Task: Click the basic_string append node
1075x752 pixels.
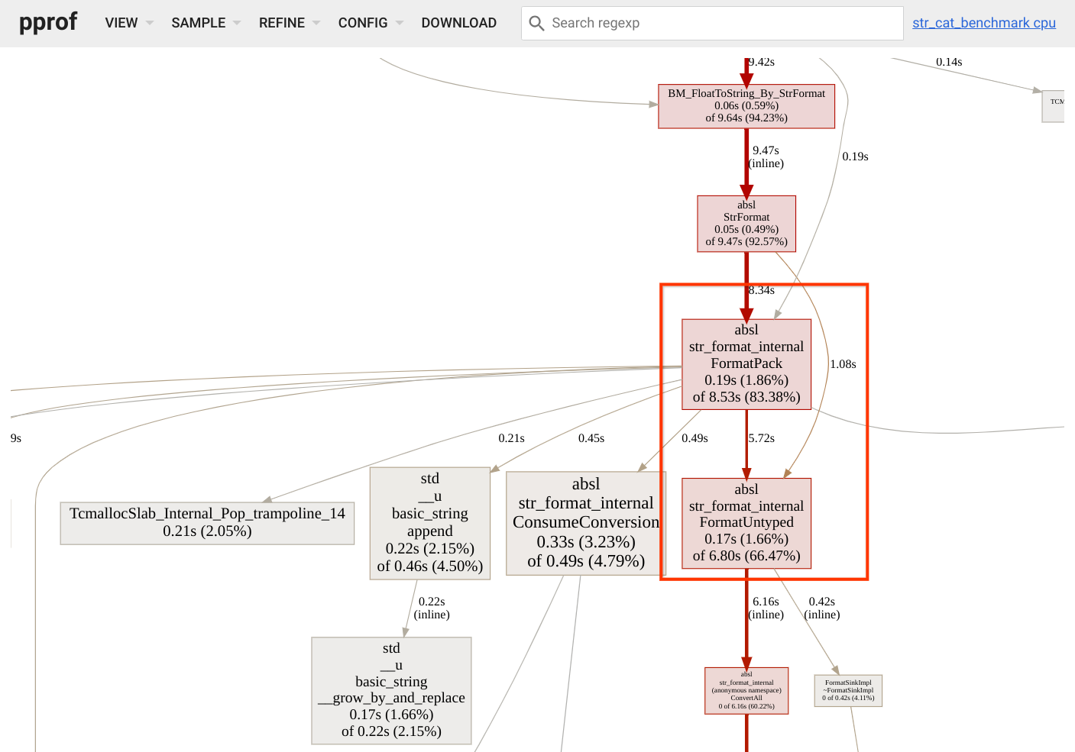Action: 429,523
